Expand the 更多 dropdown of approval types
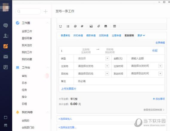The height and width of the screenshot is (131, 170). coord(141,35)
